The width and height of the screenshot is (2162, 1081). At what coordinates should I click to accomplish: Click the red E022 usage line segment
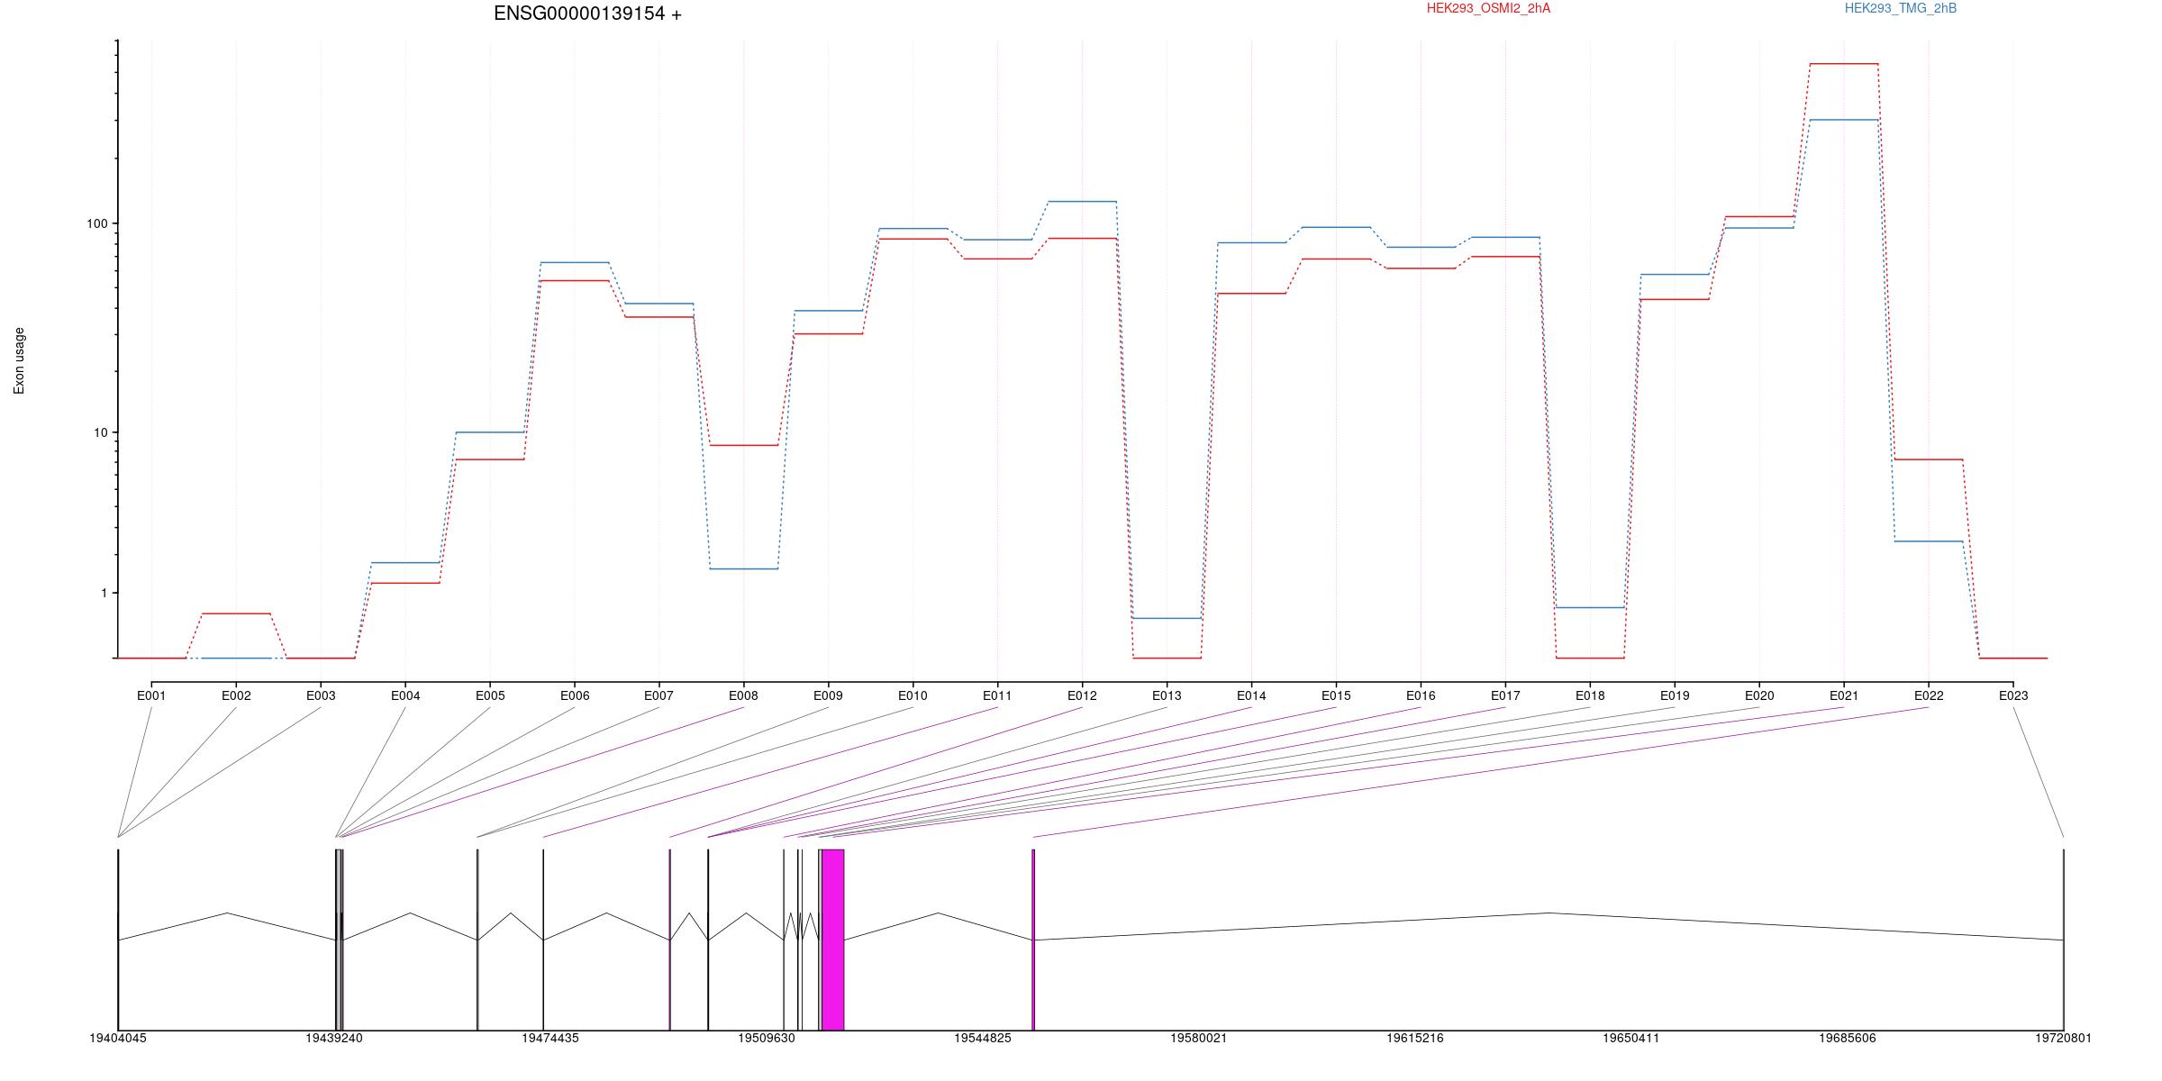coord(1929,459)
